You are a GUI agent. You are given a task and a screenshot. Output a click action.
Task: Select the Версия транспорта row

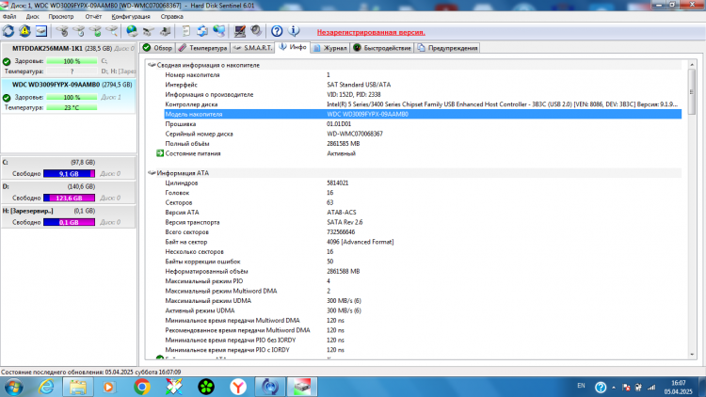point(423,222)
